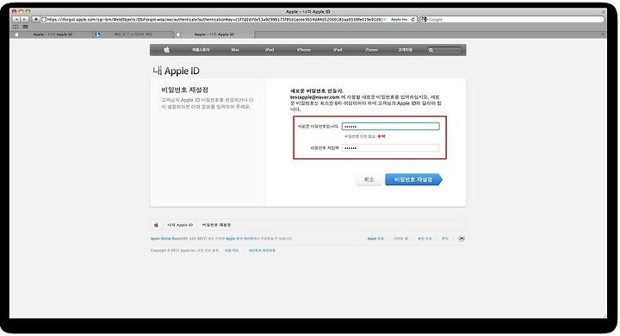Click the reload icon in address bar
This screenshot has width=620, height=336.
413,20
